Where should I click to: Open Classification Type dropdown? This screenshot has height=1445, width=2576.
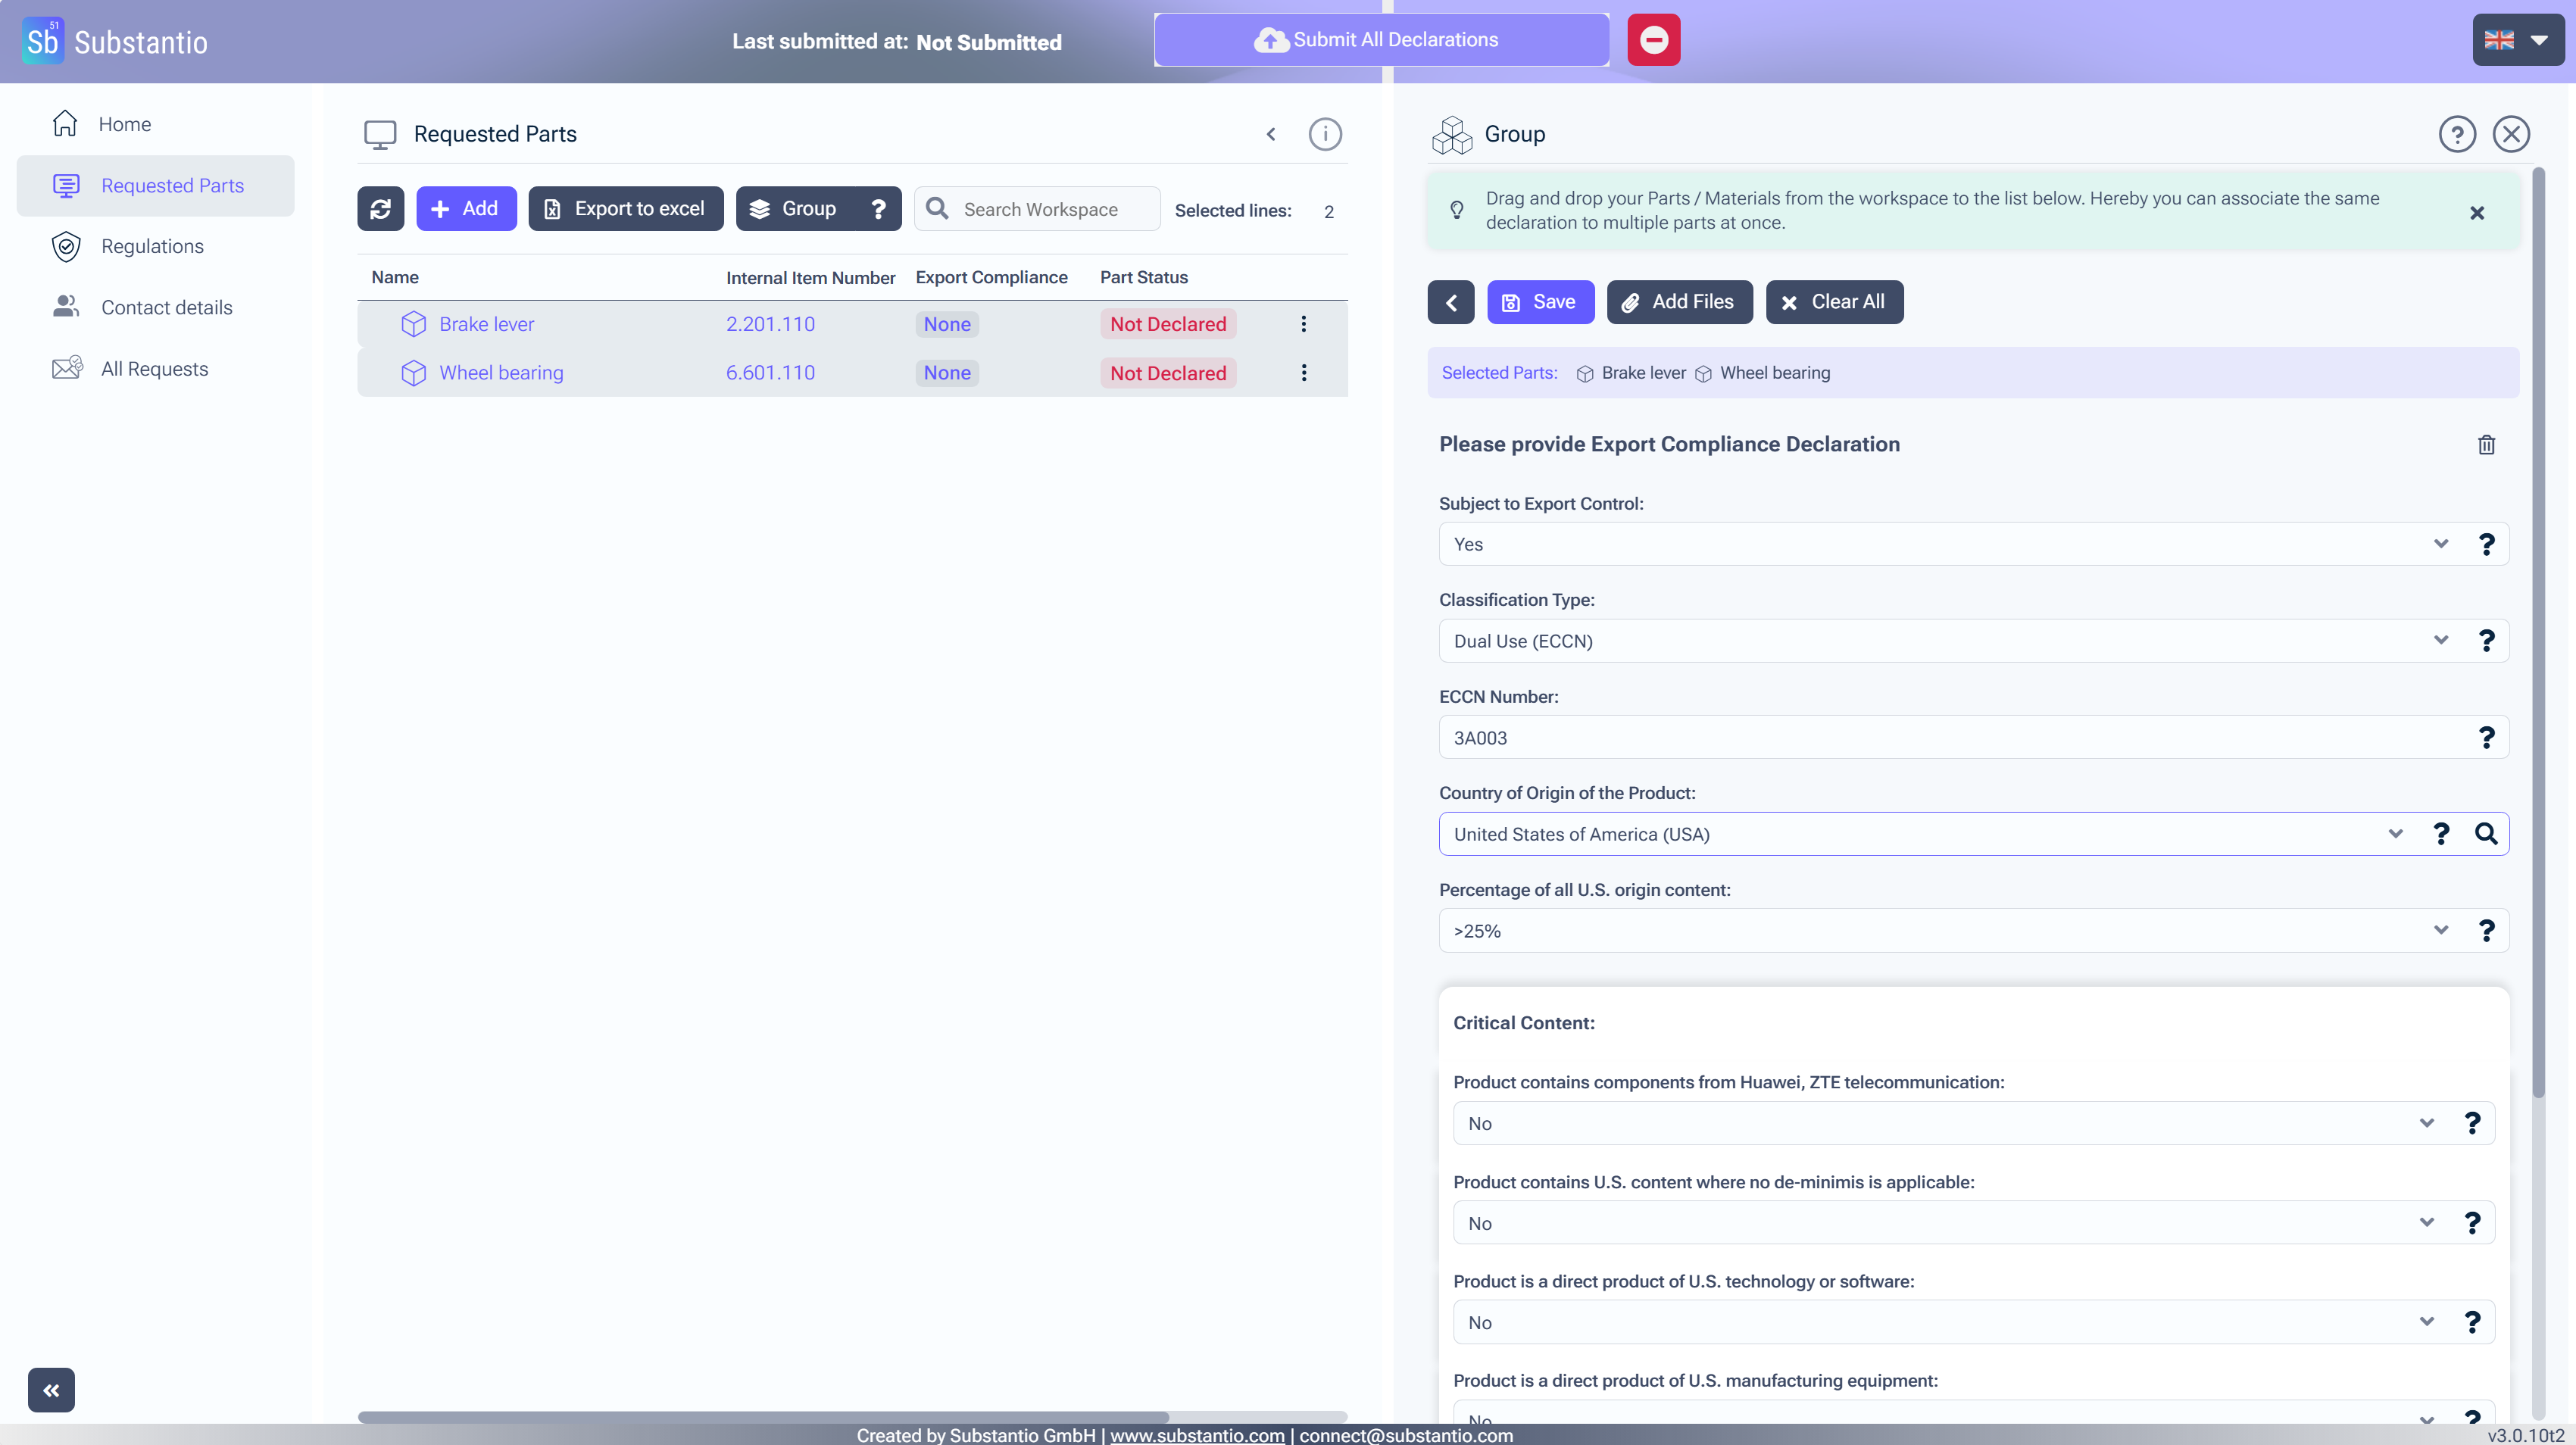[x=1940, y=641]
